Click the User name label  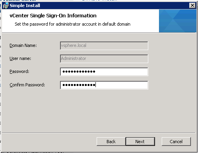pos(21,58)
